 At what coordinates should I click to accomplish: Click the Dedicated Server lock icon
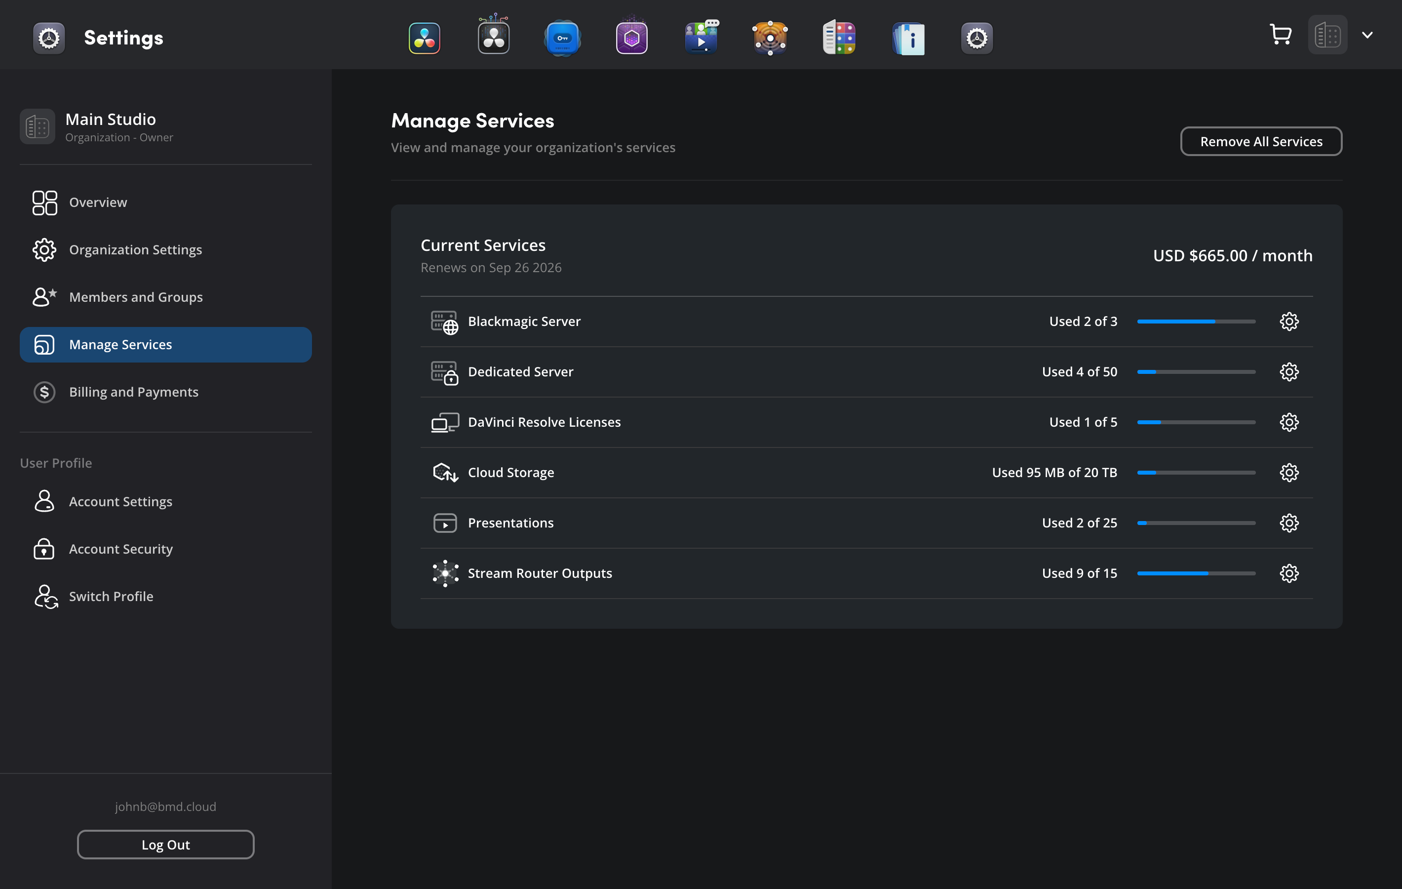point(445,373)
